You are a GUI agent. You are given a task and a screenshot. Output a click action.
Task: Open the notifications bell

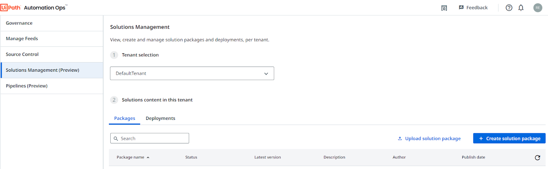click(x=521, y=8)
